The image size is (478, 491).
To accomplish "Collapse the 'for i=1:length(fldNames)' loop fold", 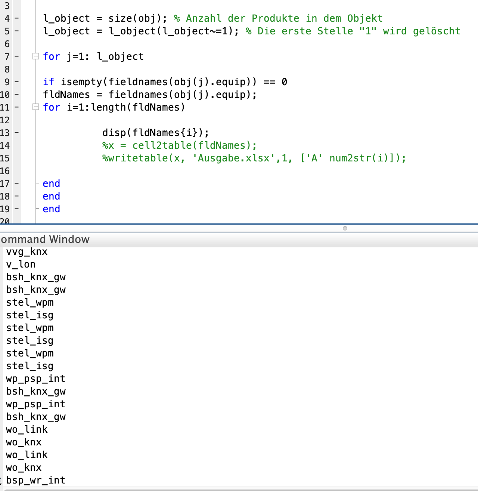I will click(36, 107).
